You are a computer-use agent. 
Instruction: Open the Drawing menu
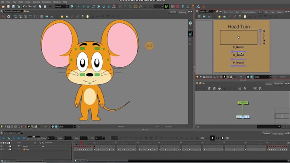pos(36,2)
